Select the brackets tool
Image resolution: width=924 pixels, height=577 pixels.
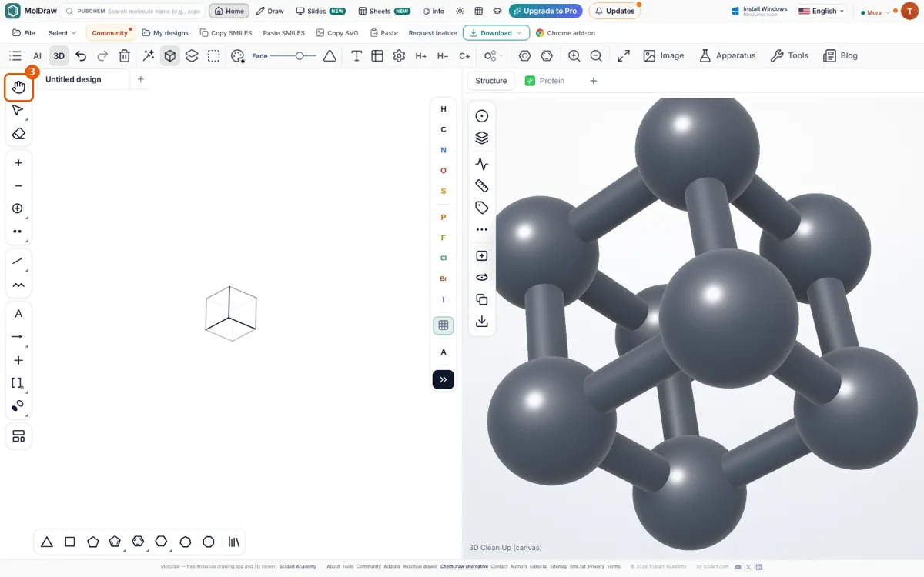pyautogui.click(x=18, y=383)
